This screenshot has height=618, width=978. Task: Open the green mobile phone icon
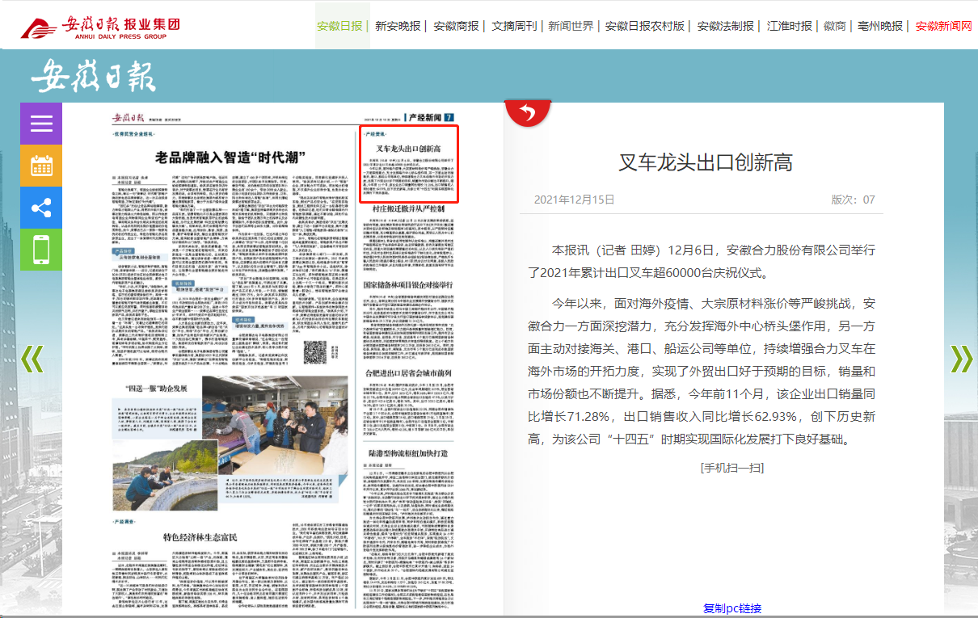click(41, 250)
